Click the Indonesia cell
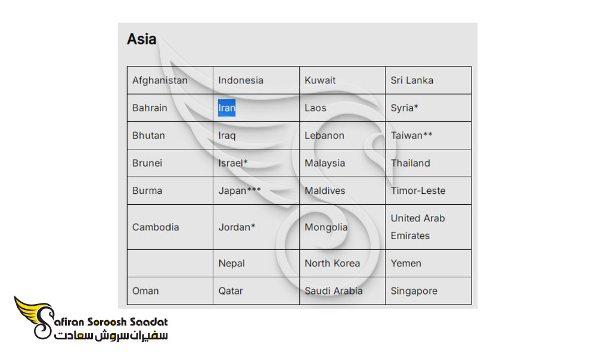The height and width of the screenshot is (357, 596). tap(256, 80)
